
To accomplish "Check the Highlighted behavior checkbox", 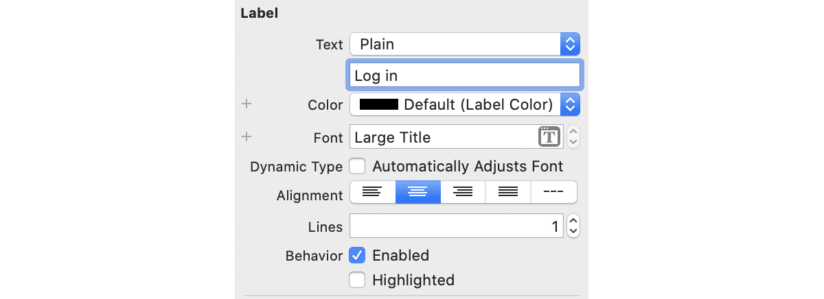I will coord(357,280).
